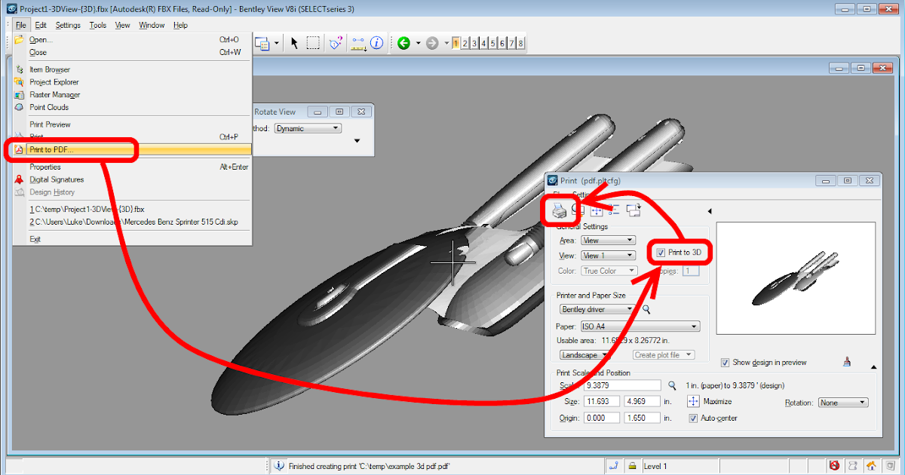Click the snap mode status bar icon
The height and width of the screenshot is (475, 905).
615,466
